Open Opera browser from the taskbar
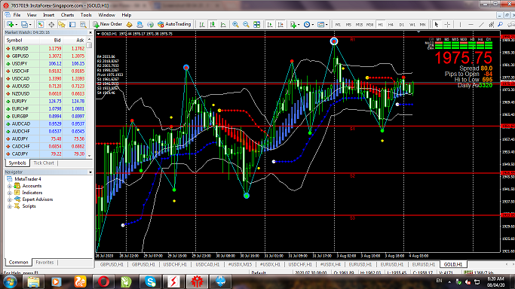Image resolution: width=515 pixels, height=289 pixels. [103, 281]
